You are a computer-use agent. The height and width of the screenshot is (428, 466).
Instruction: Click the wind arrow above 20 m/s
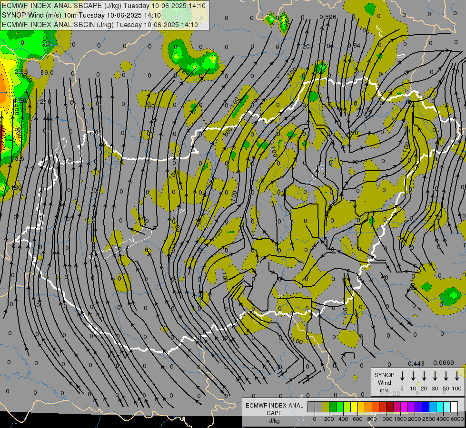point(424,376)
